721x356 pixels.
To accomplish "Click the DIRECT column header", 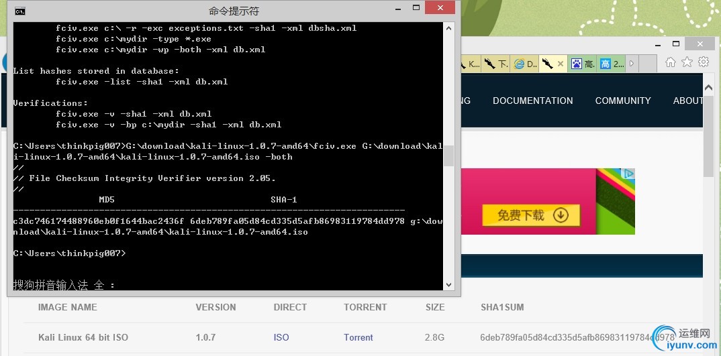I will (290, 307).
